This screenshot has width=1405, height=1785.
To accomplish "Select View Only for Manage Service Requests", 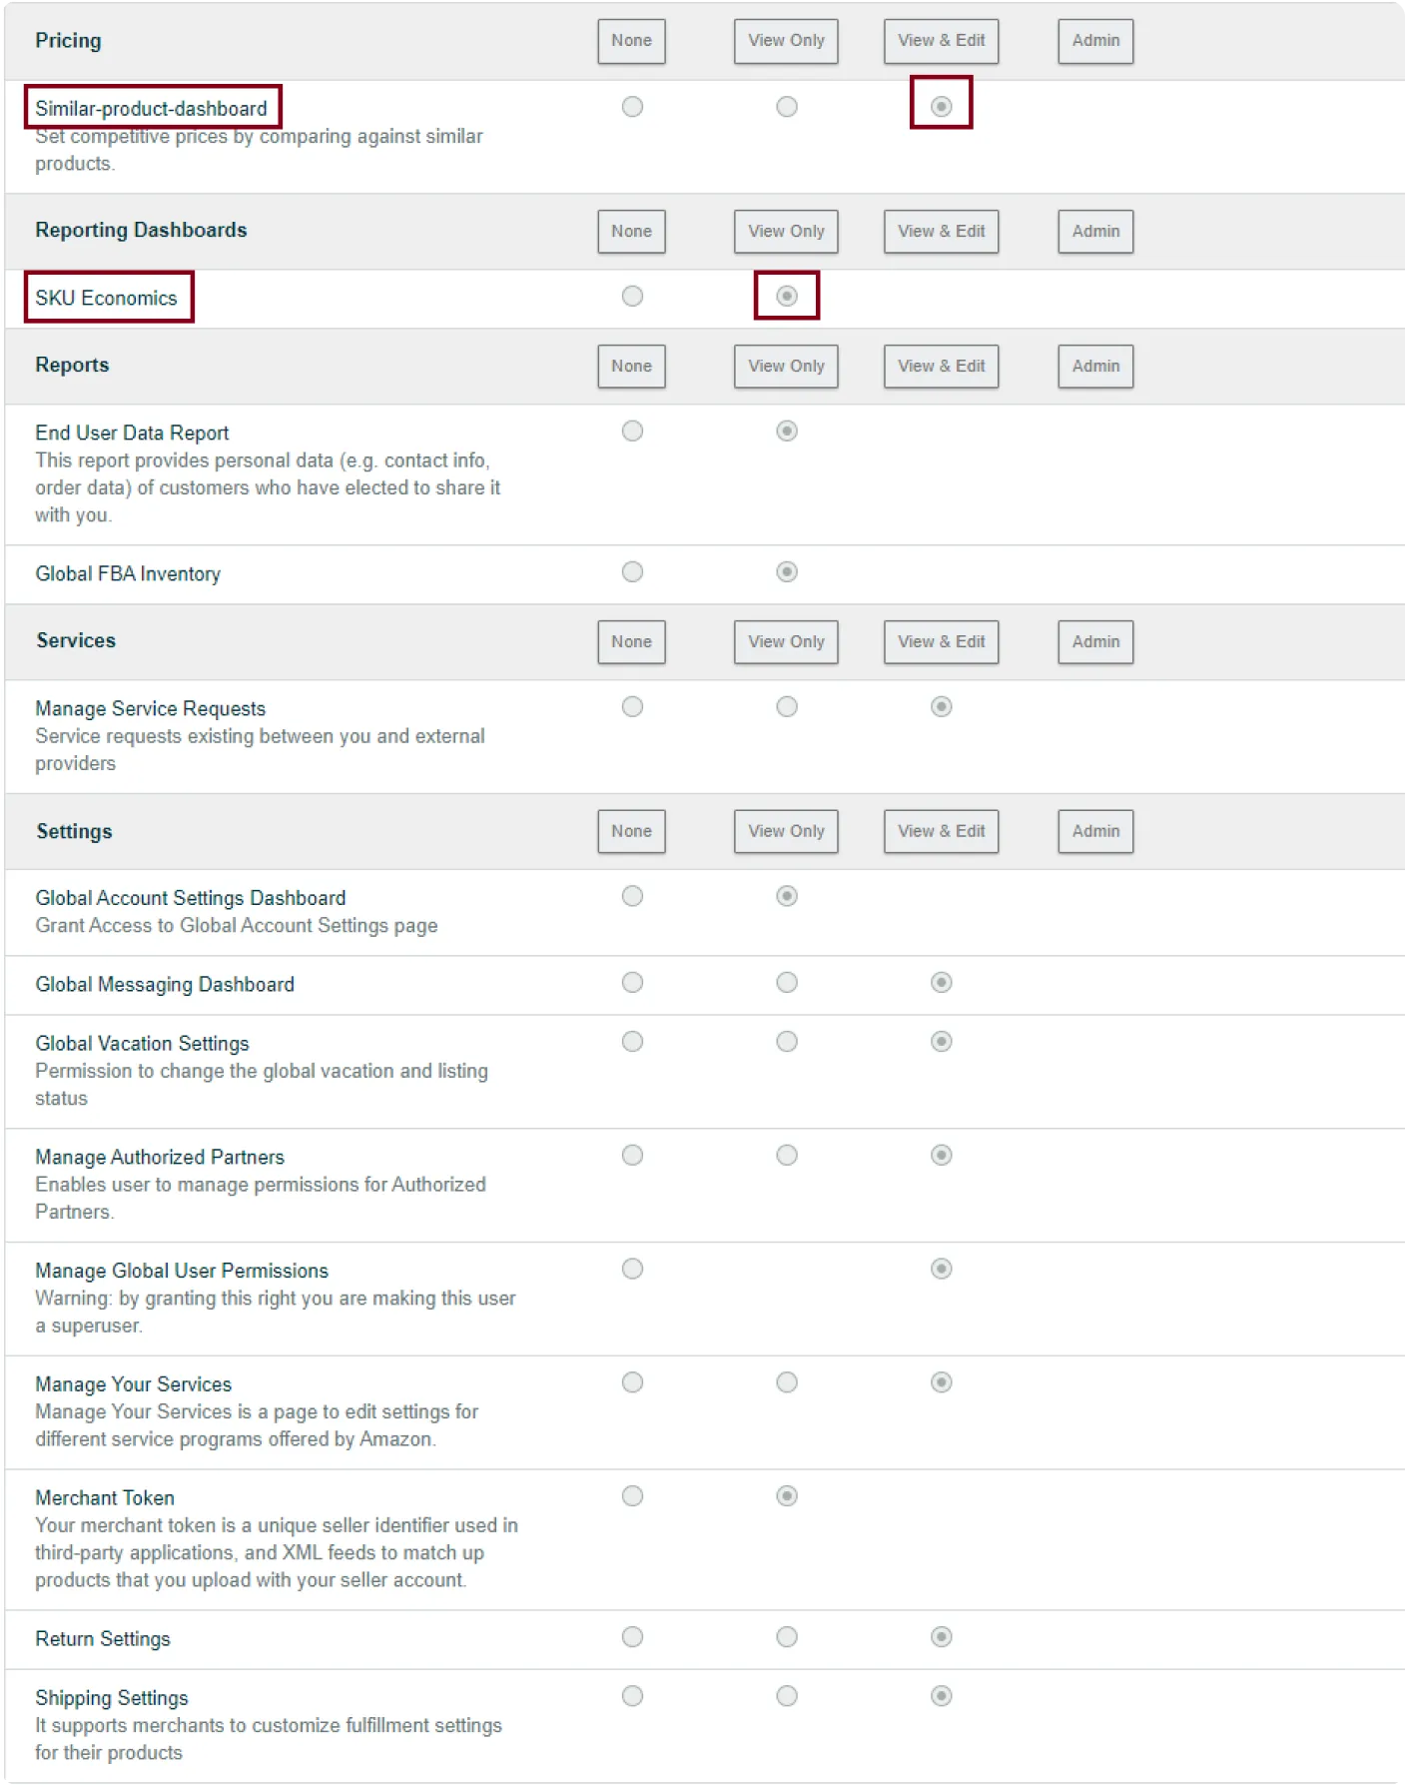I will click(787, 706).
